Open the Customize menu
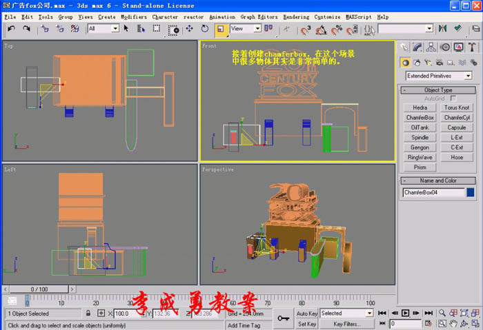Viewport: 483px width, 330px height. click(327, 17)
